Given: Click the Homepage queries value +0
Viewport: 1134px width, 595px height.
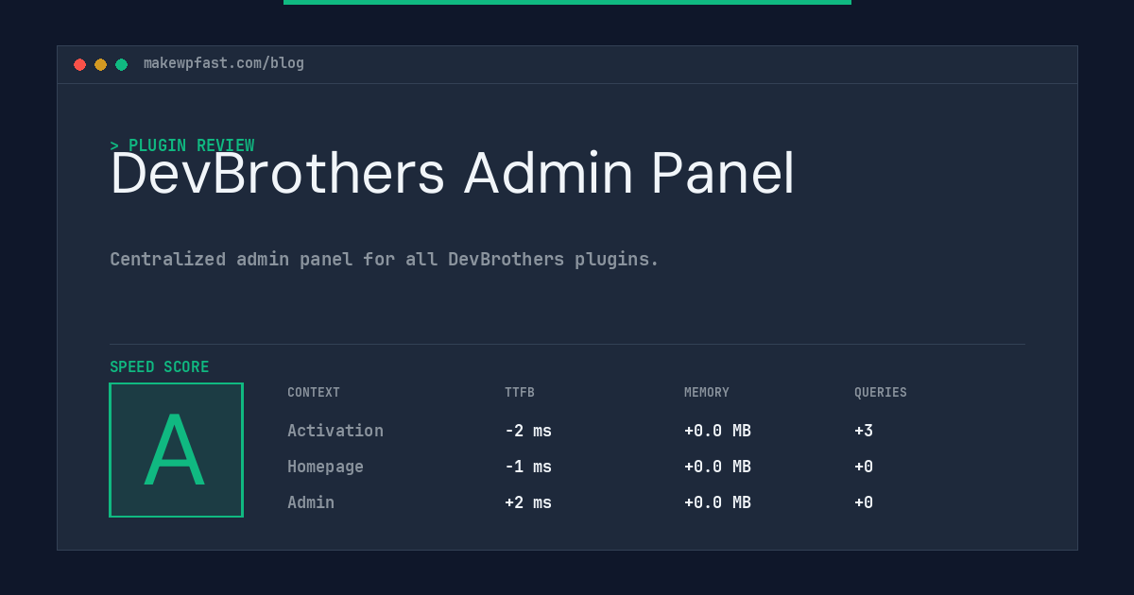Looking at the screenshot, I should coord(864,467).
